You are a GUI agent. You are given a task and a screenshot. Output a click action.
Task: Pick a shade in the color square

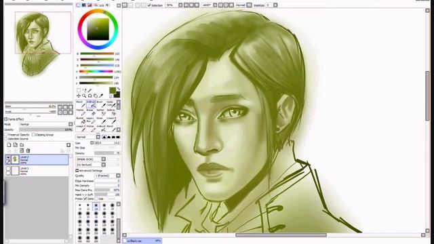click(98, 29)
